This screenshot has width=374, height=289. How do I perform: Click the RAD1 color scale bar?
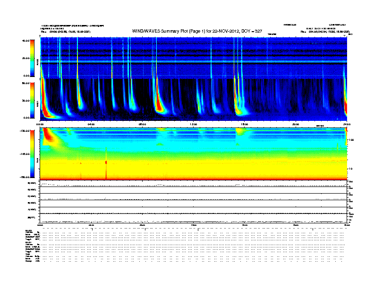(x=32, y=100)
